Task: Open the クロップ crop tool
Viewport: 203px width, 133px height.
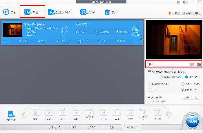Action: pyautogui.click(x=83, y=41)
